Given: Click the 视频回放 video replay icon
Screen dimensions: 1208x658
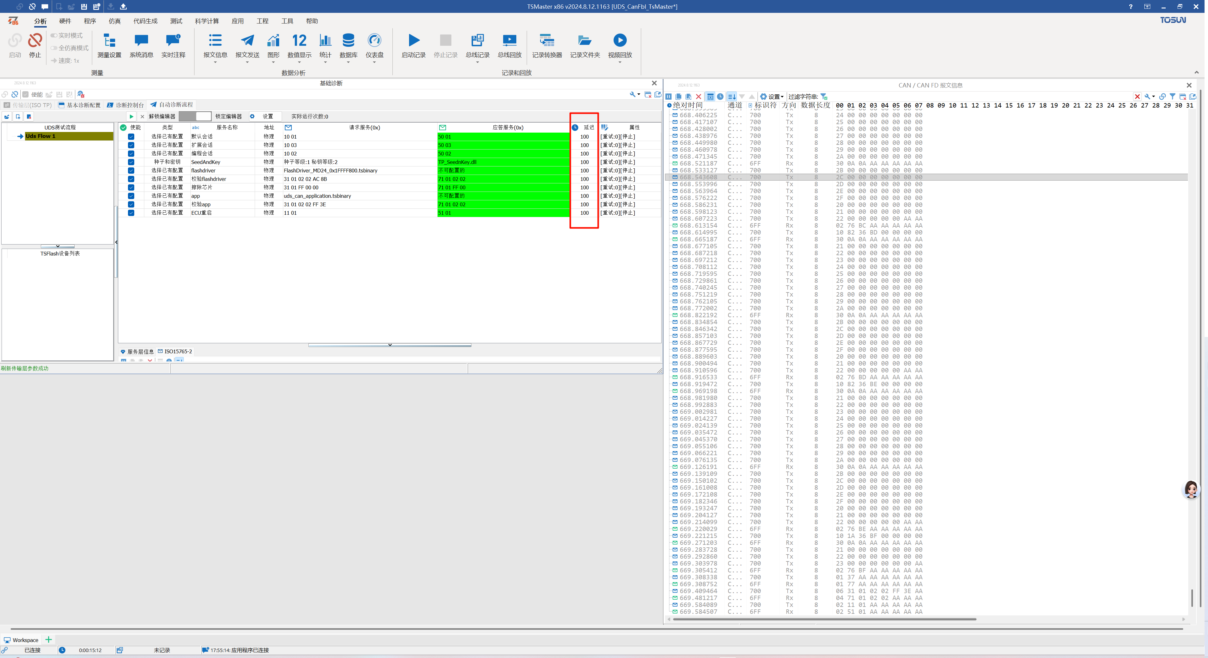Looking at the screenshot, I should 620,41.
